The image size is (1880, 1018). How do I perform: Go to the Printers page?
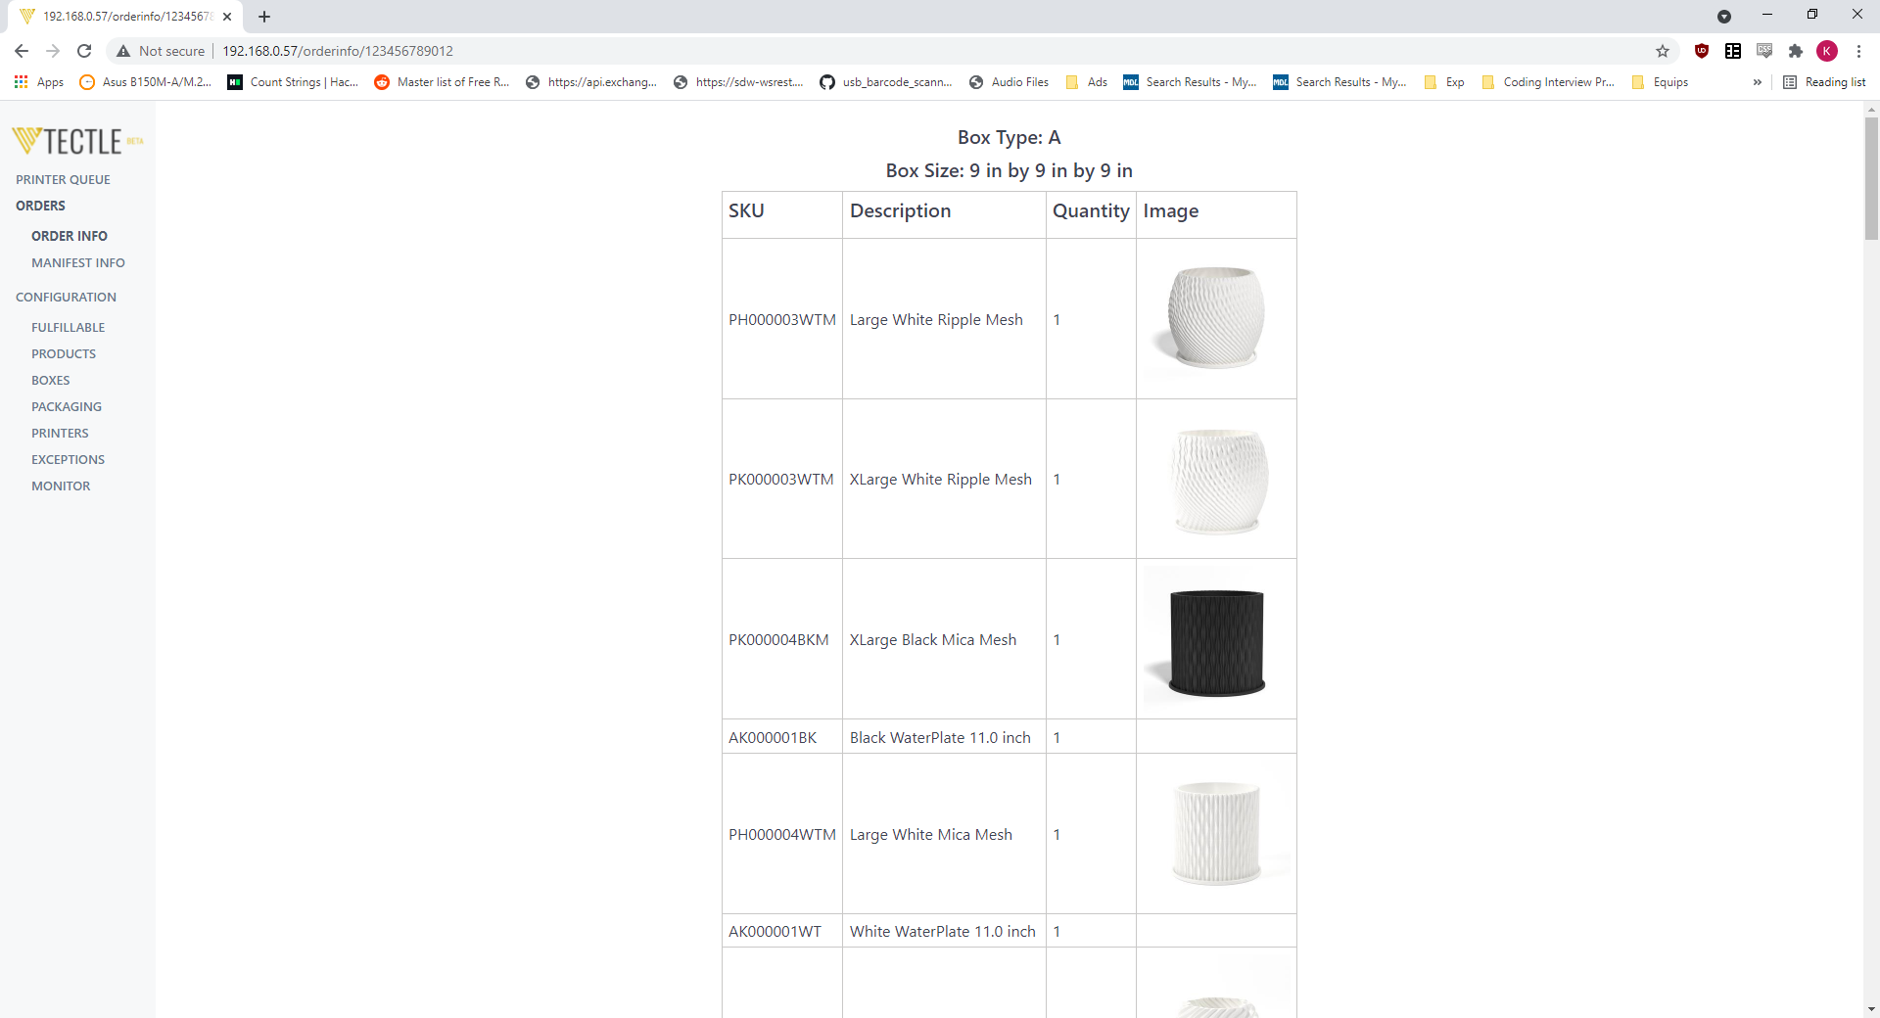click(x=60, y=434)
